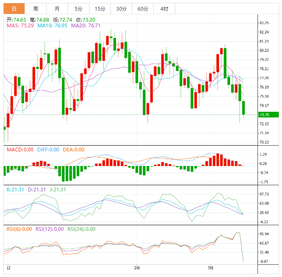Click the MACD:0.00 indicator label
The height and width of the screenshot is (277, 282).
click(x=20, y=150)
